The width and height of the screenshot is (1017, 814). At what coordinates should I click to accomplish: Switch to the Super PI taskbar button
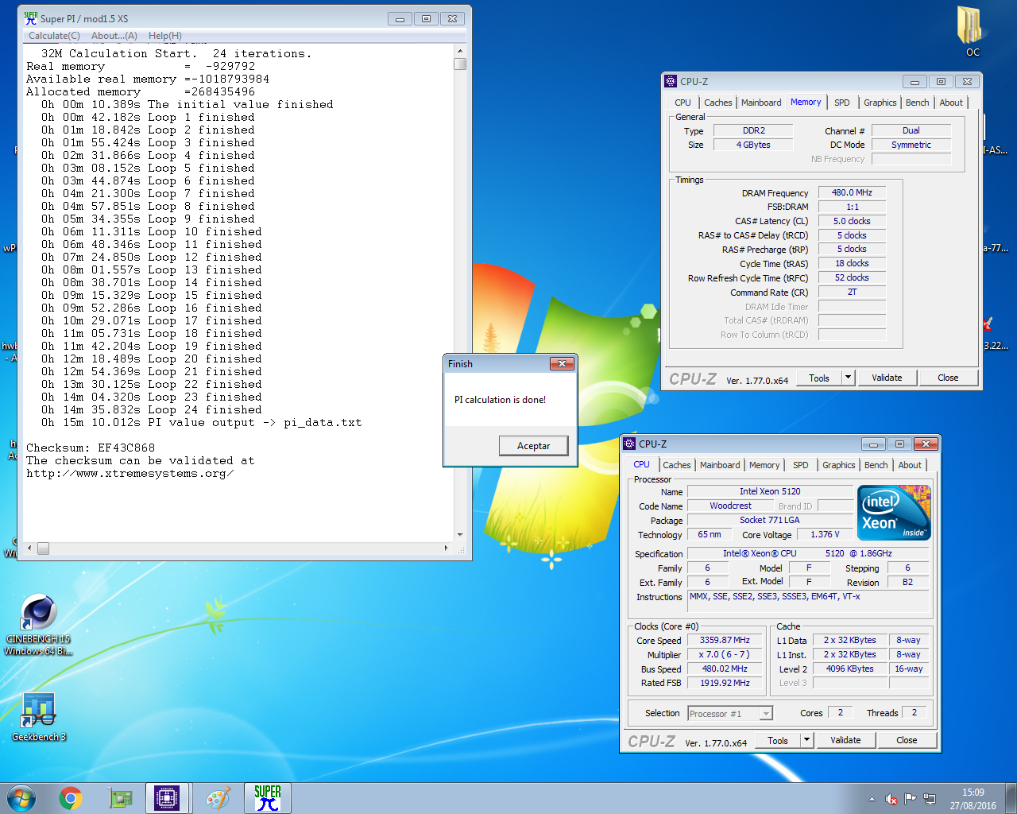click(x=268, y=798)
